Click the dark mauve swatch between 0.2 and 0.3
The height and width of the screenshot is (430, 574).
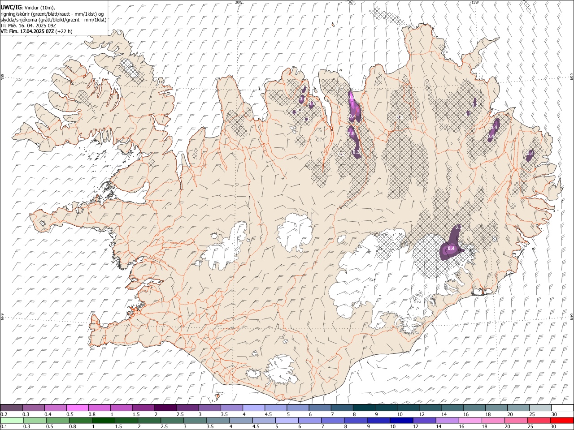[x=12, y=408]
